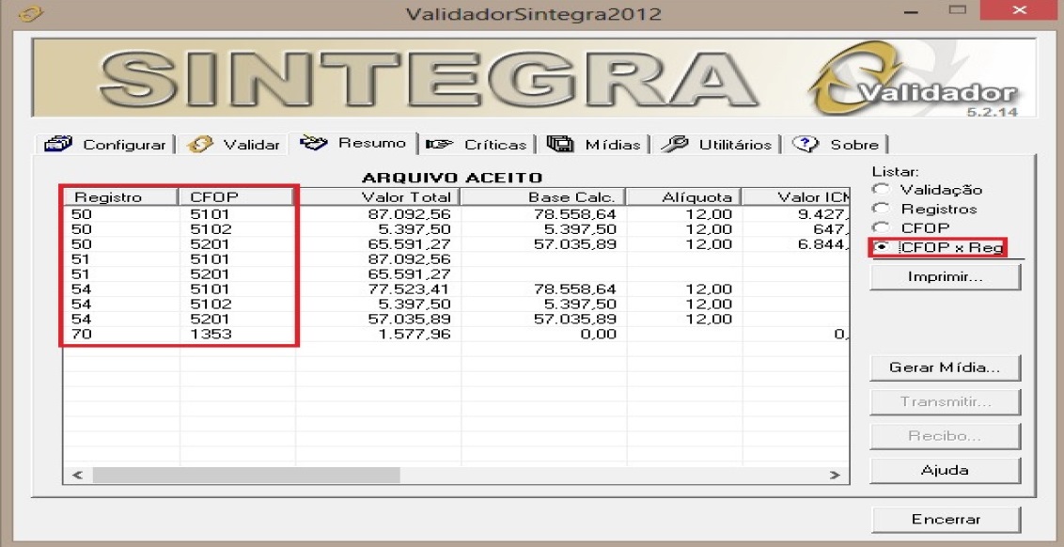Click the Utilitários wrench icon
The width and height of the screenshot is (1064, 547).
point(675,145)
